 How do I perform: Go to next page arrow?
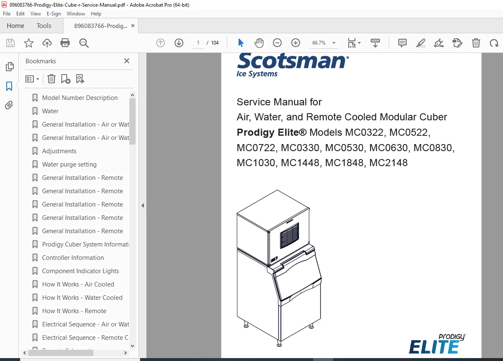pos(179,43)
